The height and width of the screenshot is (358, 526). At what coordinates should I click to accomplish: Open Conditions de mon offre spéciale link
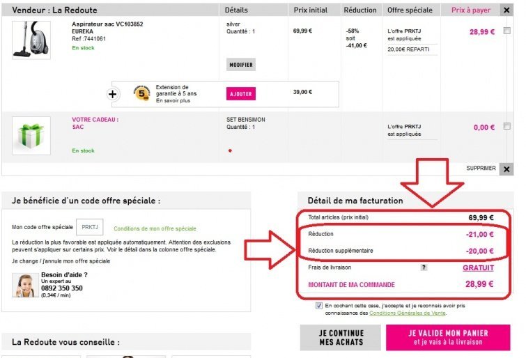tap(155, 228)
